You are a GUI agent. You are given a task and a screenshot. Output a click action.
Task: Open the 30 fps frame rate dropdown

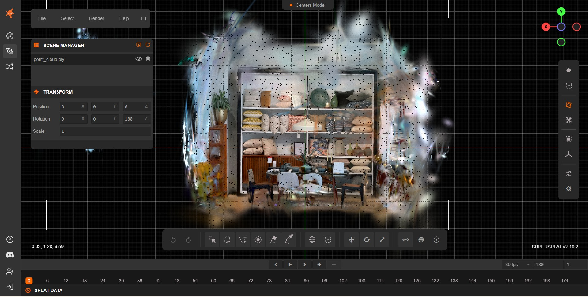(x=517, y=265)
